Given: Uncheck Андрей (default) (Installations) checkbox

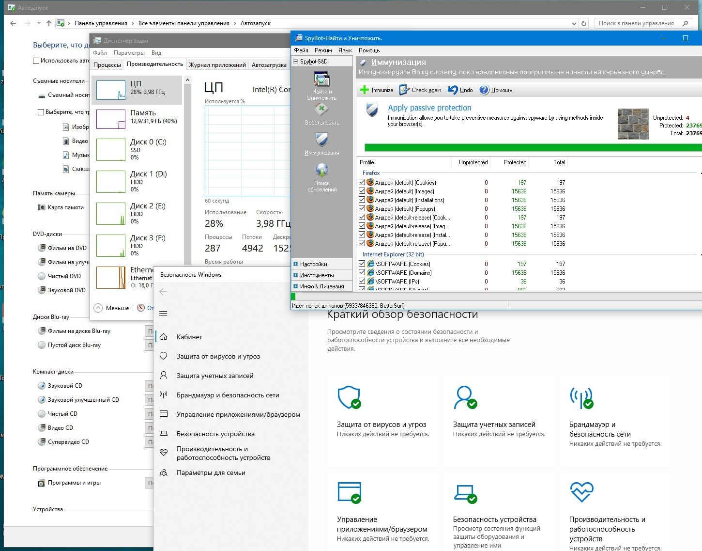Looking at the screenshot, I should click(x=362, y=200).
